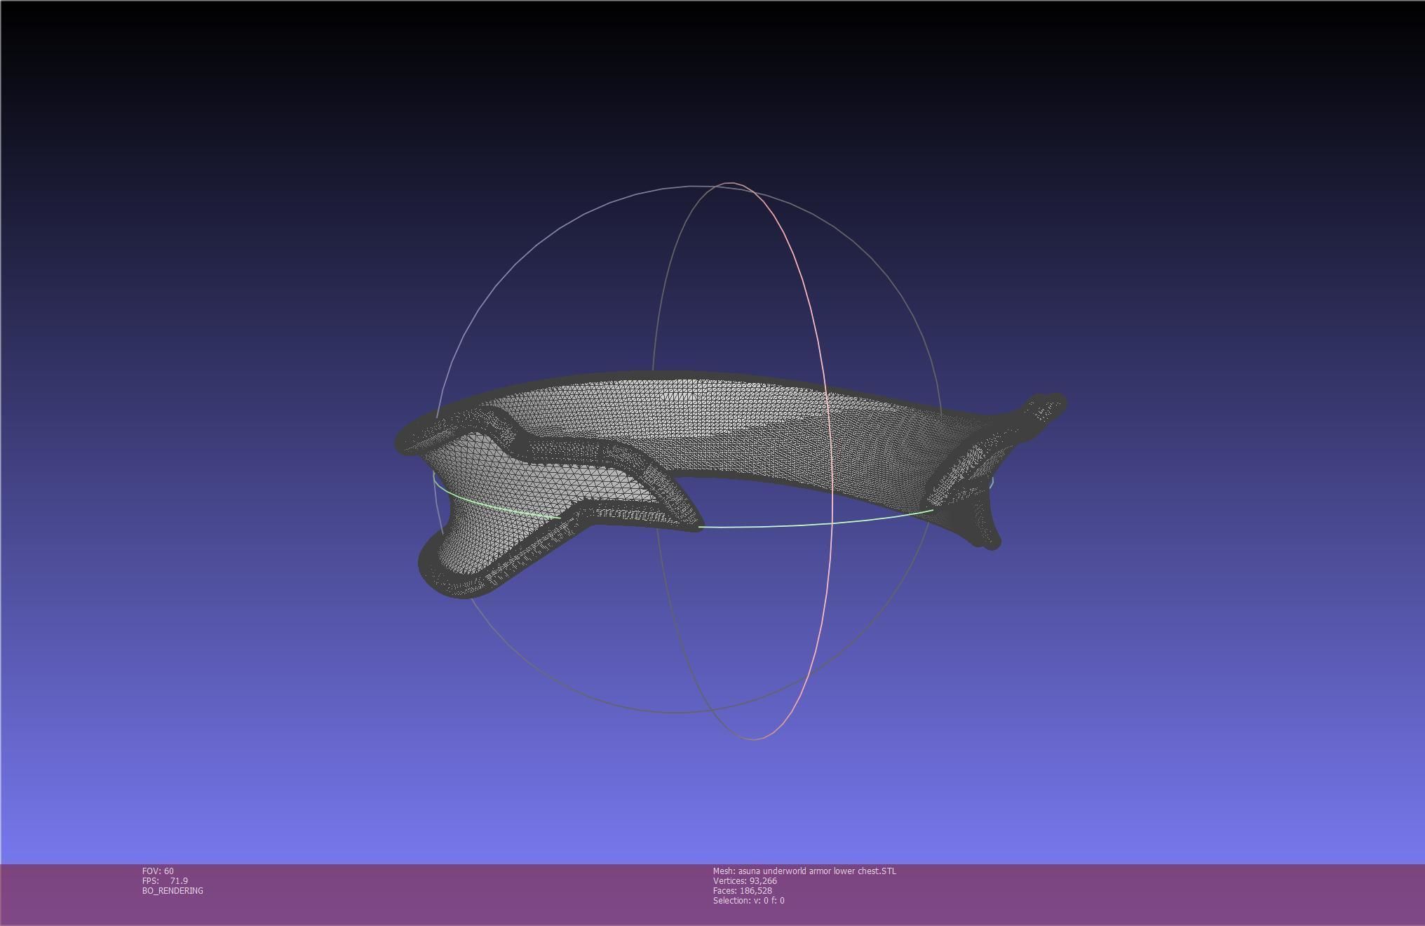Viewport: 1425px width, 926px height.
Task: Click the FOV: 60 readout
Action: tap(158, 871)
